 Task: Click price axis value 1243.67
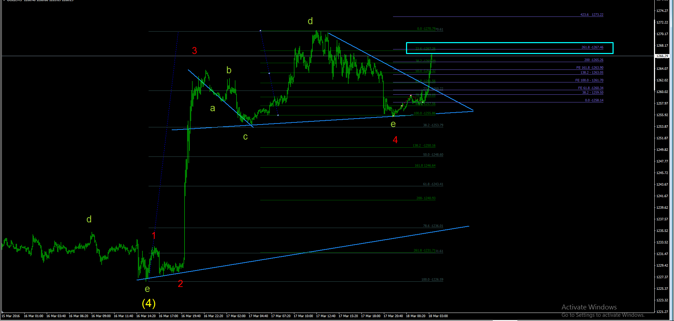tap(662, 185)
